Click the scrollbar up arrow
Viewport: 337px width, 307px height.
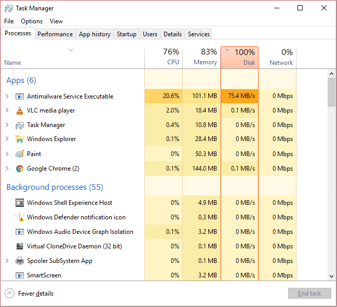pyautogui.click(x=331, y=74)
